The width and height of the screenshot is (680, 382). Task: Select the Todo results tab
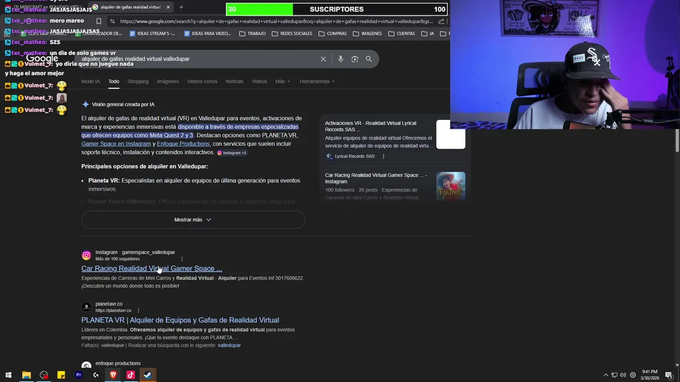(x=114, y=81)
